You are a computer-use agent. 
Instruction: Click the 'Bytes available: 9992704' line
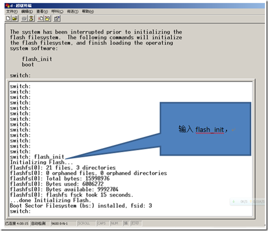pos(64,189)
